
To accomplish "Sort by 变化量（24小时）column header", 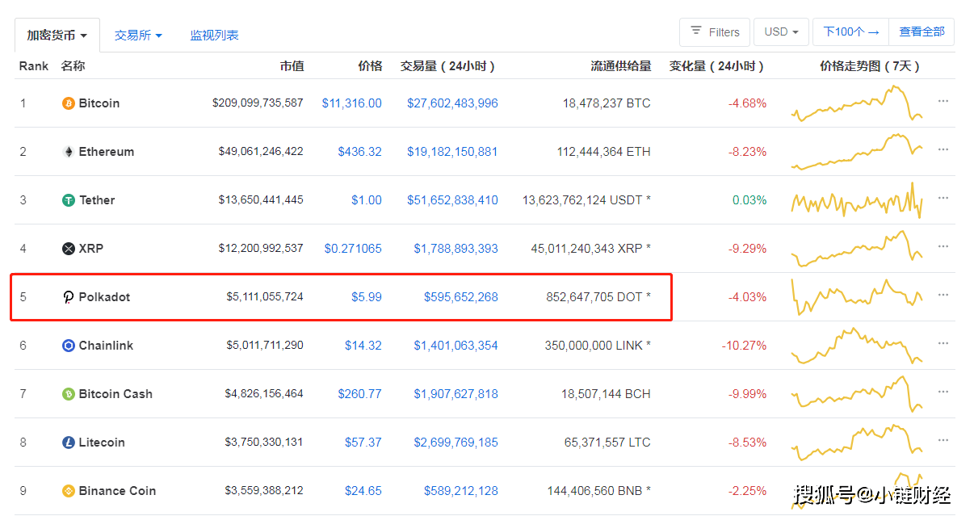I will point(717,66).
